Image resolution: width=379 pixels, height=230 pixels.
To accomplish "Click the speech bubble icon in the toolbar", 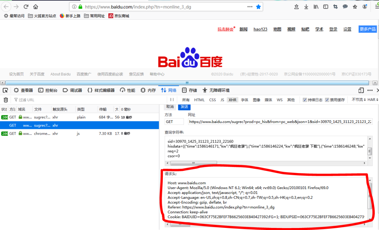I will point(345,7).
